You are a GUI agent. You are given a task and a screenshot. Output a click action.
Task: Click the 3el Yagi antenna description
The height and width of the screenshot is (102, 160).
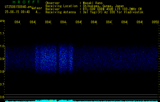113,12
